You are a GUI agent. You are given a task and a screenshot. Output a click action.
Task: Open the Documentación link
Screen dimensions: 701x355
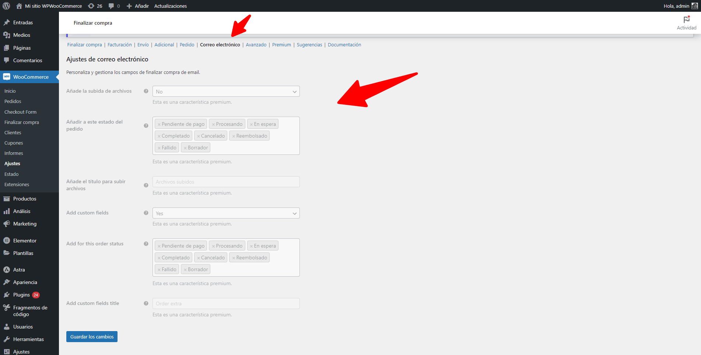pos(344,45)
